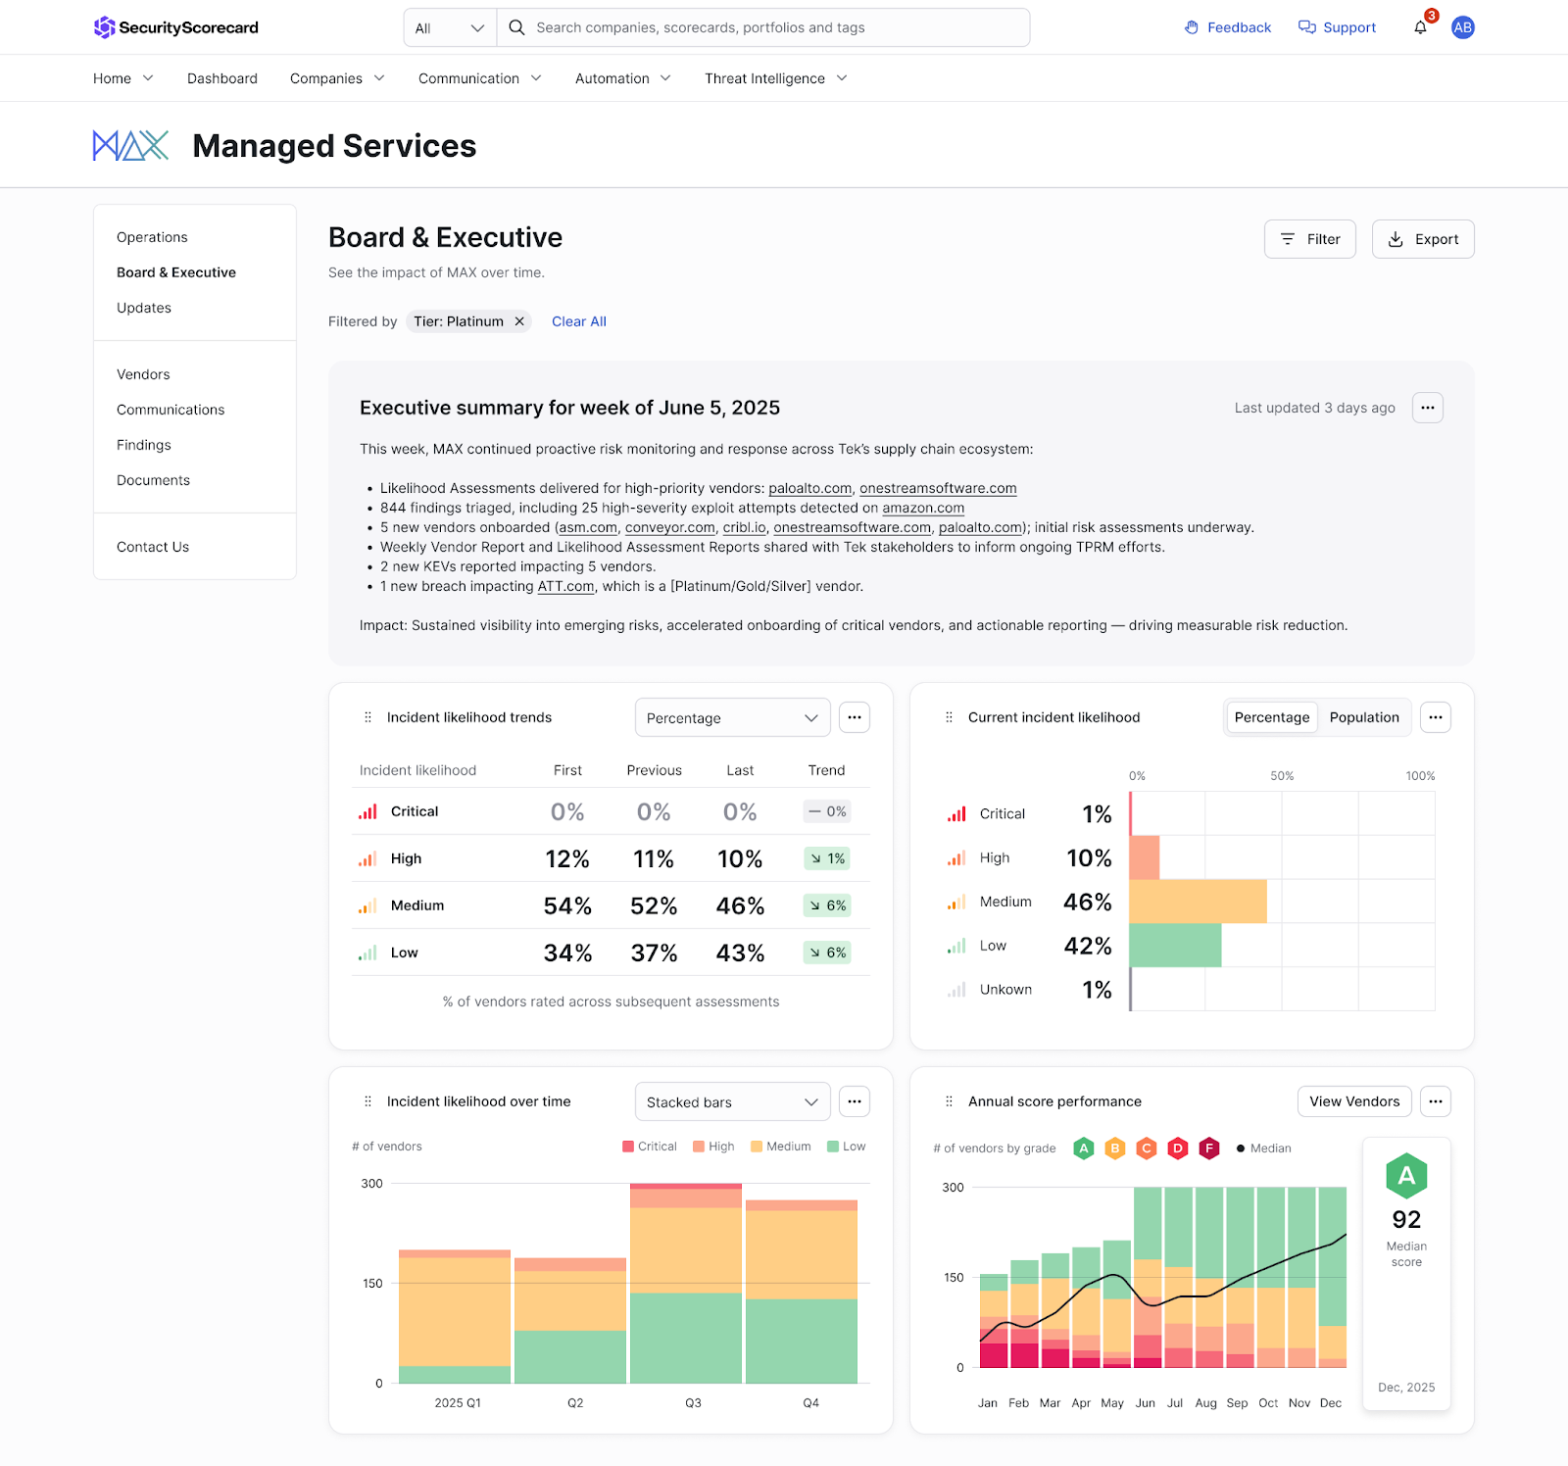
Task: Open the notifications bell icon
Action: tap(1420, 27)
